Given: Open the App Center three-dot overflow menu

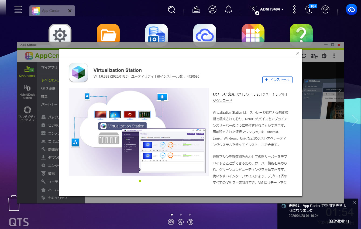Looking at the screenshot, I should [x=334, y=56].
